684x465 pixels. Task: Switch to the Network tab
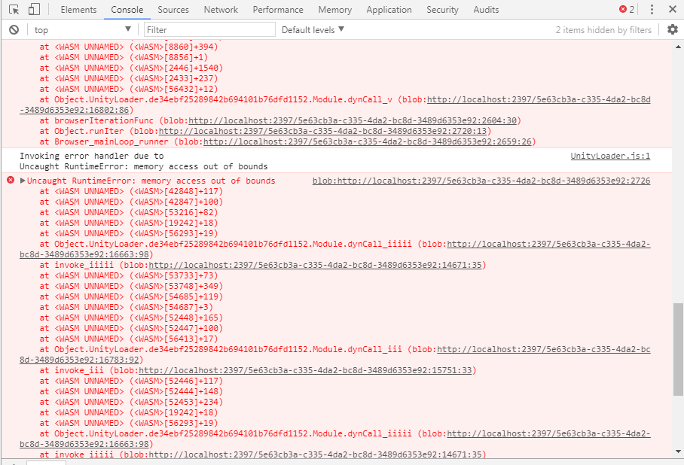[x=221, y=10]
